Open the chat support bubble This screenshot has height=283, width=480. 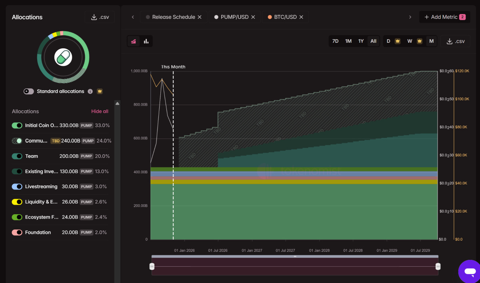(x=470, y=271)
